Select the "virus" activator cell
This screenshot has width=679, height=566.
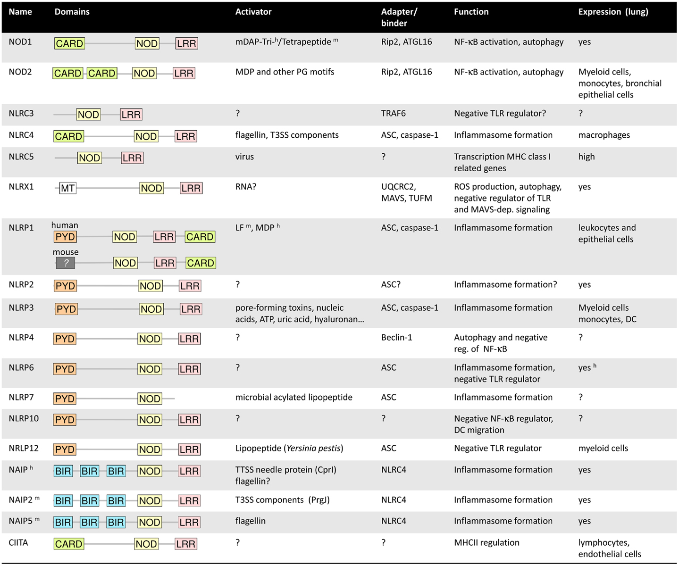click(x=244, y=157)
